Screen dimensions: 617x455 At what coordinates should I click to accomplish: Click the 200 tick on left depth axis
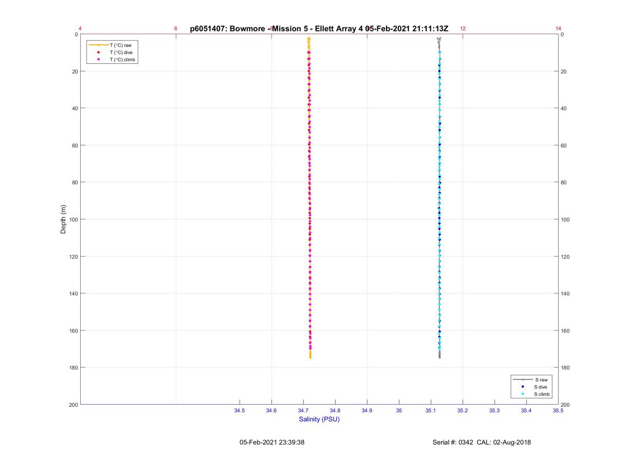click(x=74, y=405)
